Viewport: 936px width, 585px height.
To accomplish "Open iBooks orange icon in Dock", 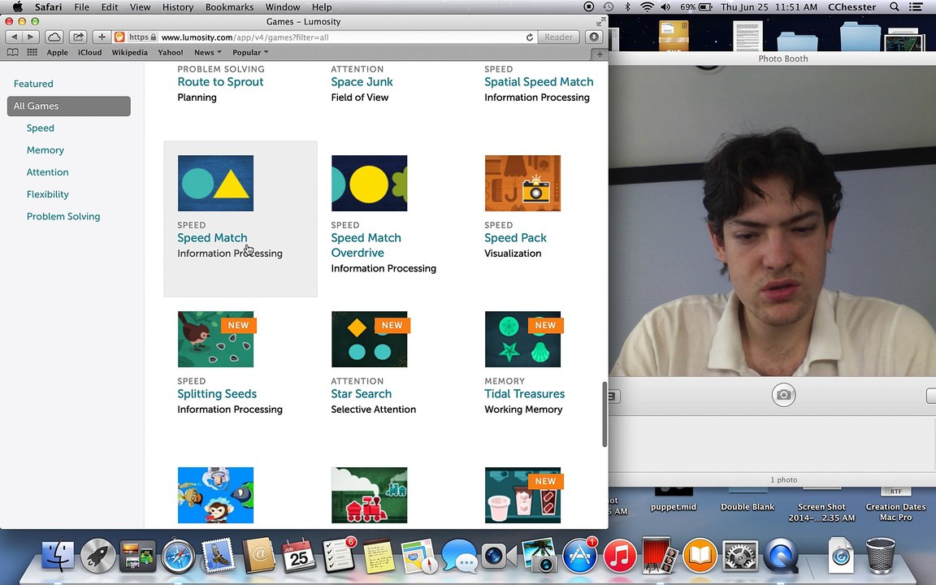I will coord(700,556).
